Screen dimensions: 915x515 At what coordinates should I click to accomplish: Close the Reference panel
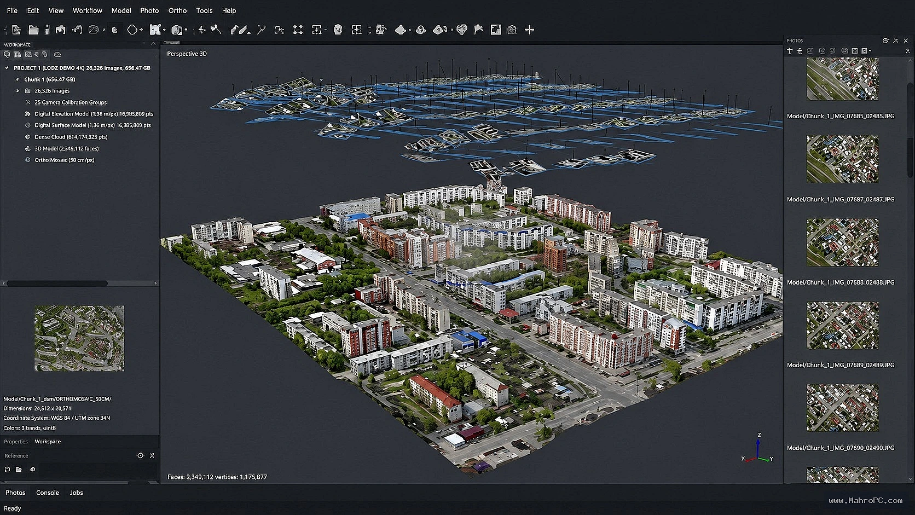point(152,455)
